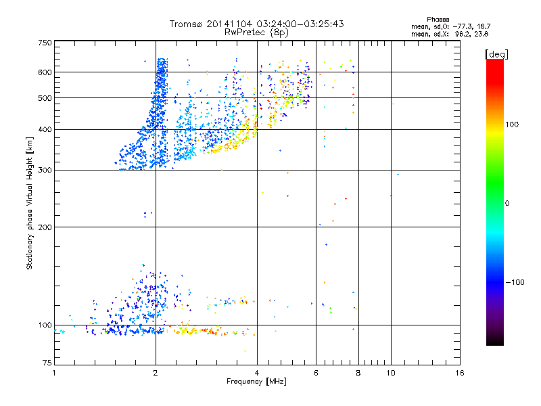
Task: Click the colorbar tick label 100
Action: (x=512, y=125)
